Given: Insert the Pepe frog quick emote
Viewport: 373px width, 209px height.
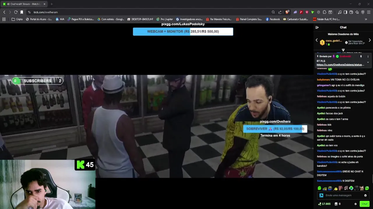Looking at the screenshot, I should [330, 188].
